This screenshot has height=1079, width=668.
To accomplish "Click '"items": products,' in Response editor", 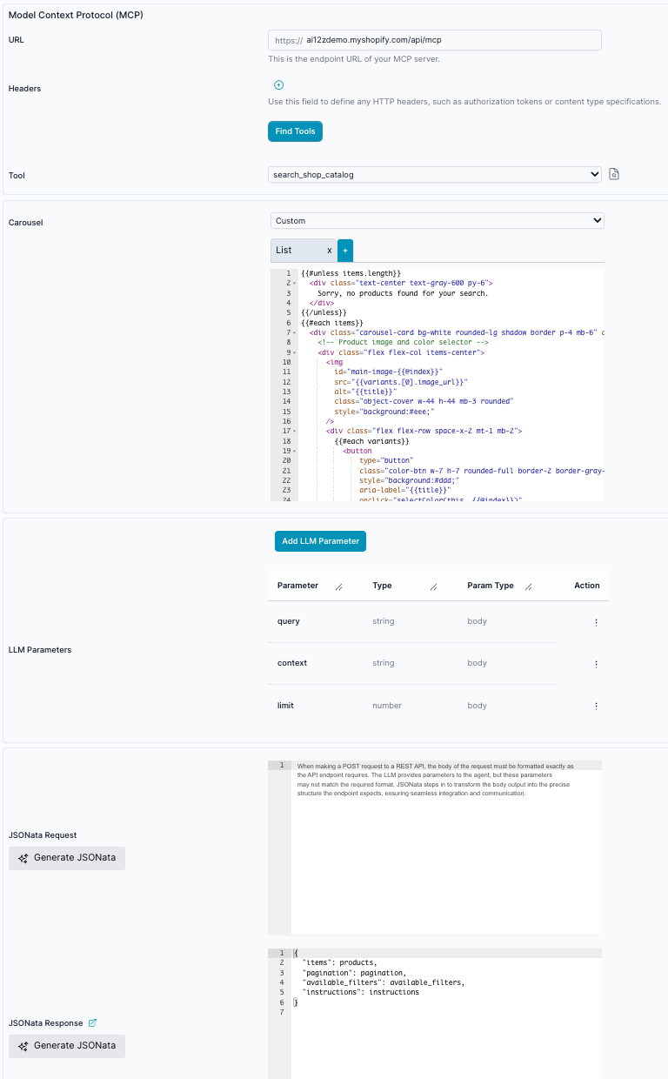I will [x=340, y=962].
